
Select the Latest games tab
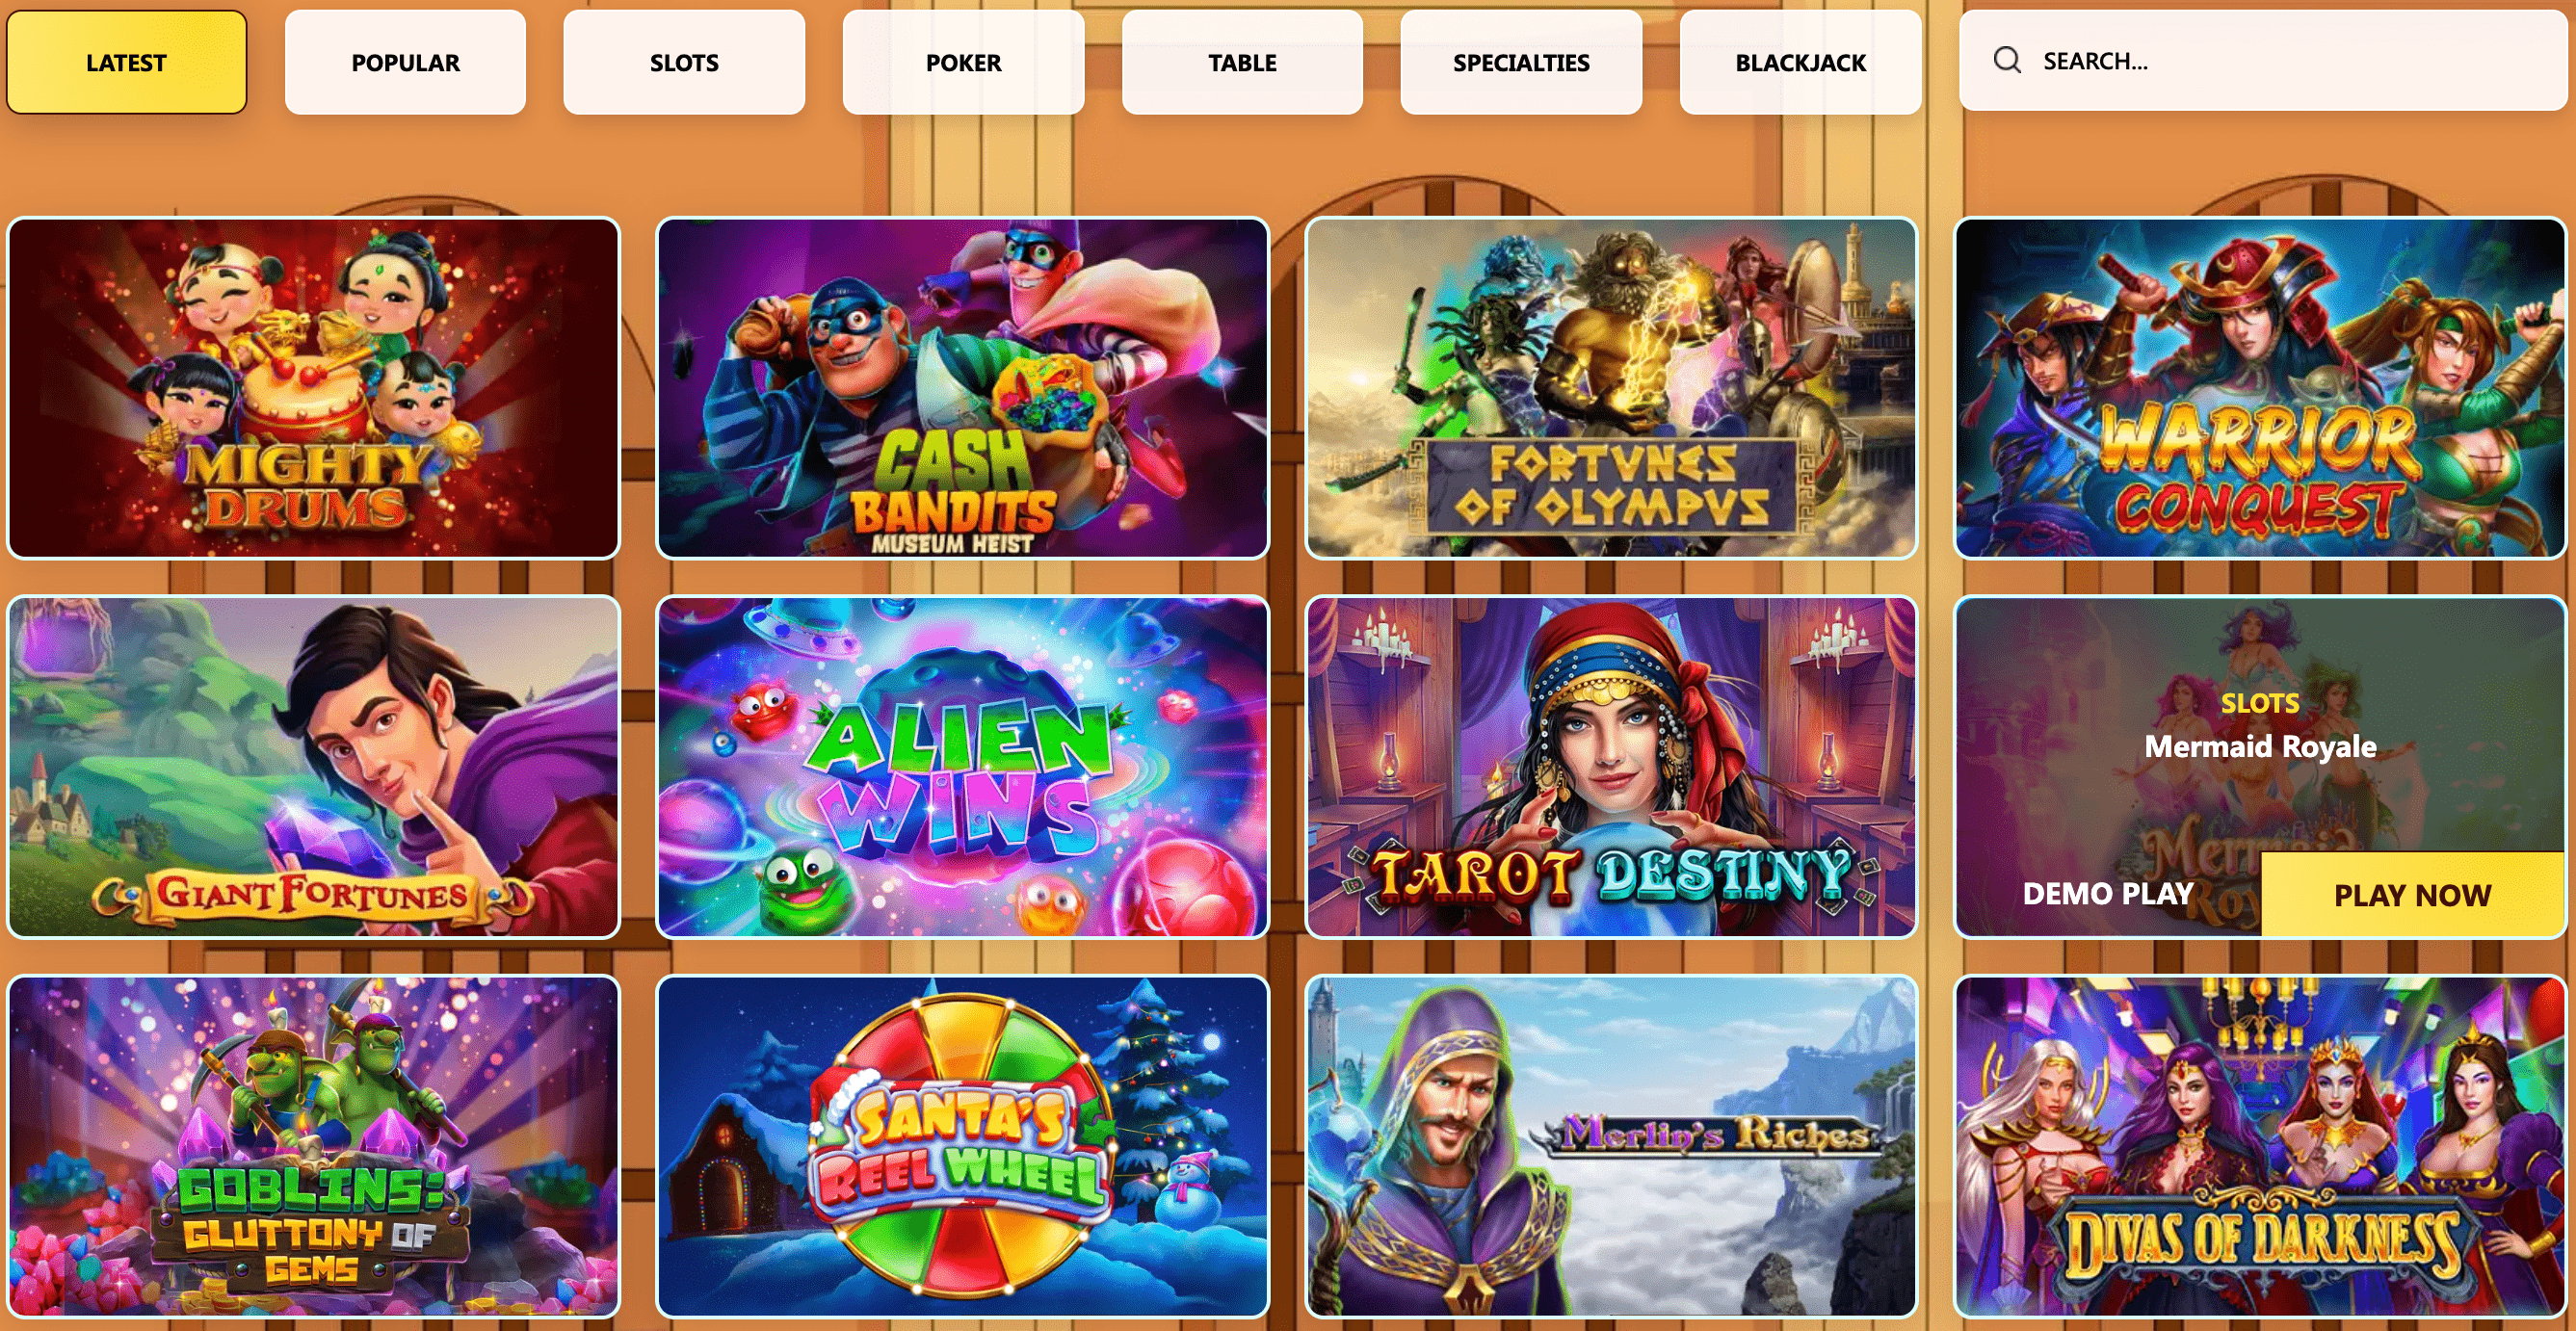[x=126, y=62]
